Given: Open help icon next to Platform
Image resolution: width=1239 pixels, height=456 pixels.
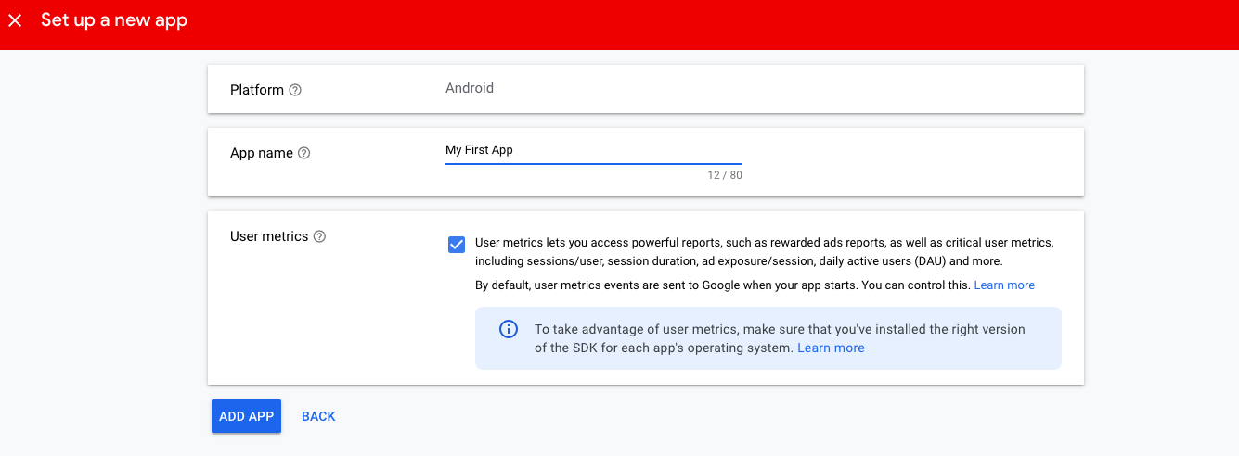Looking at the screenshot, I should tap(295, 90).
